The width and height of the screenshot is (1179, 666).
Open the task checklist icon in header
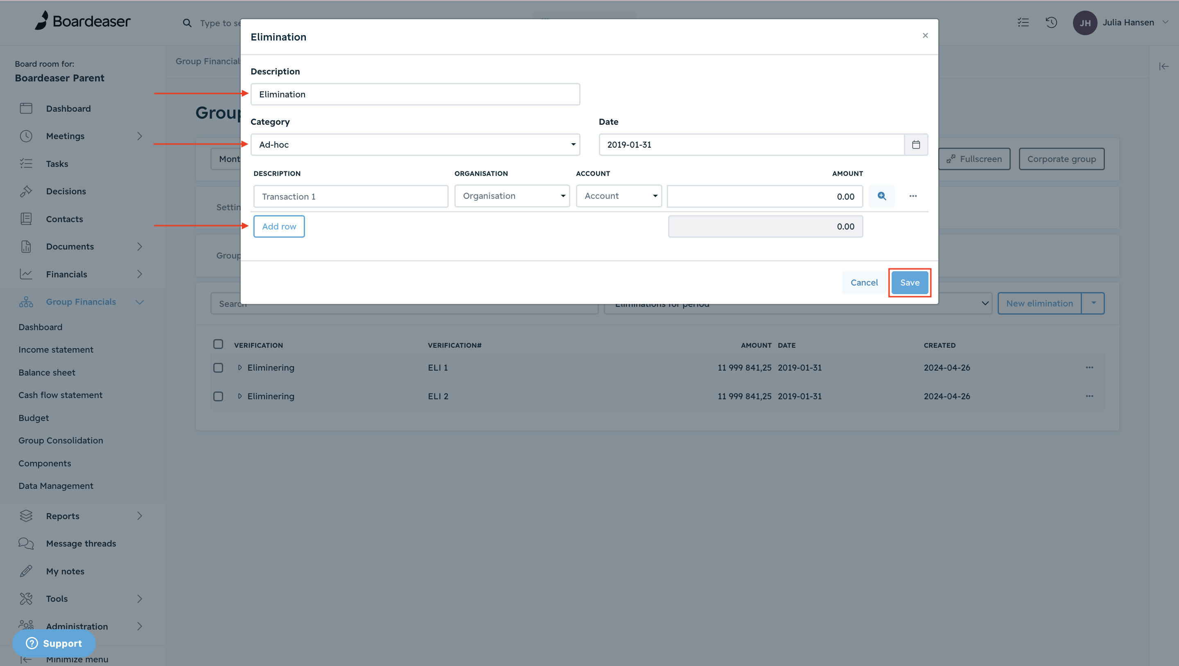coord(1023,22)
